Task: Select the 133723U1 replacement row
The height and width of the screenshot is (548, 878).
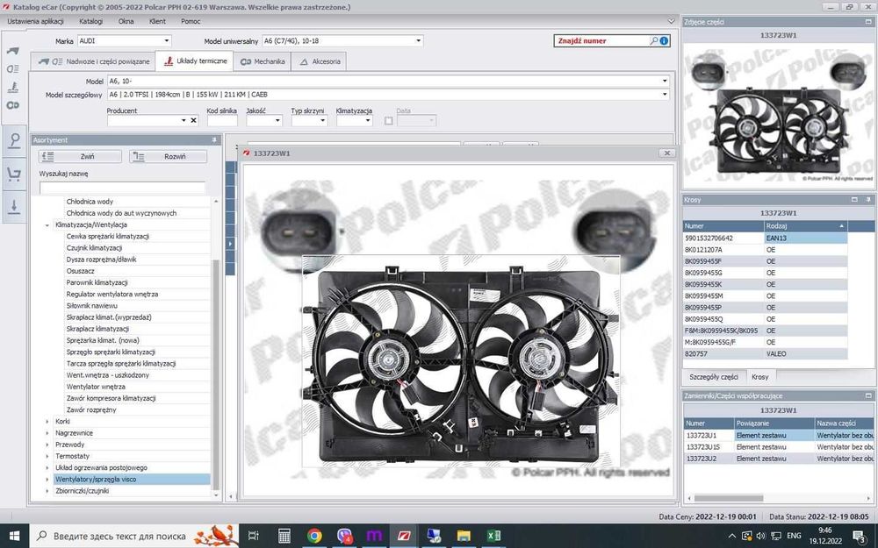Action: pyautogui.click(x=778, y=435)
